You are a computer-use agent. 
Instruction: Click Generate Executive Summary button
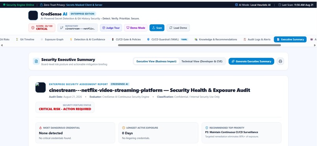251,61
